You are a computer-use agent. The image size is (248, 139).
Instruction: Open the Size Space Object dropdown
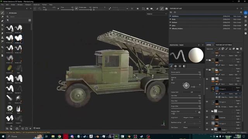[x=192, y=127]
